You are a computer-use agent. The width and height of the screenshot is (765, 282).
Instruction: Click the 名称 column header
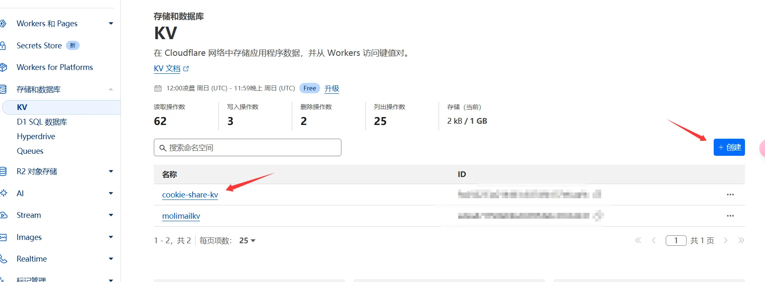169,175
